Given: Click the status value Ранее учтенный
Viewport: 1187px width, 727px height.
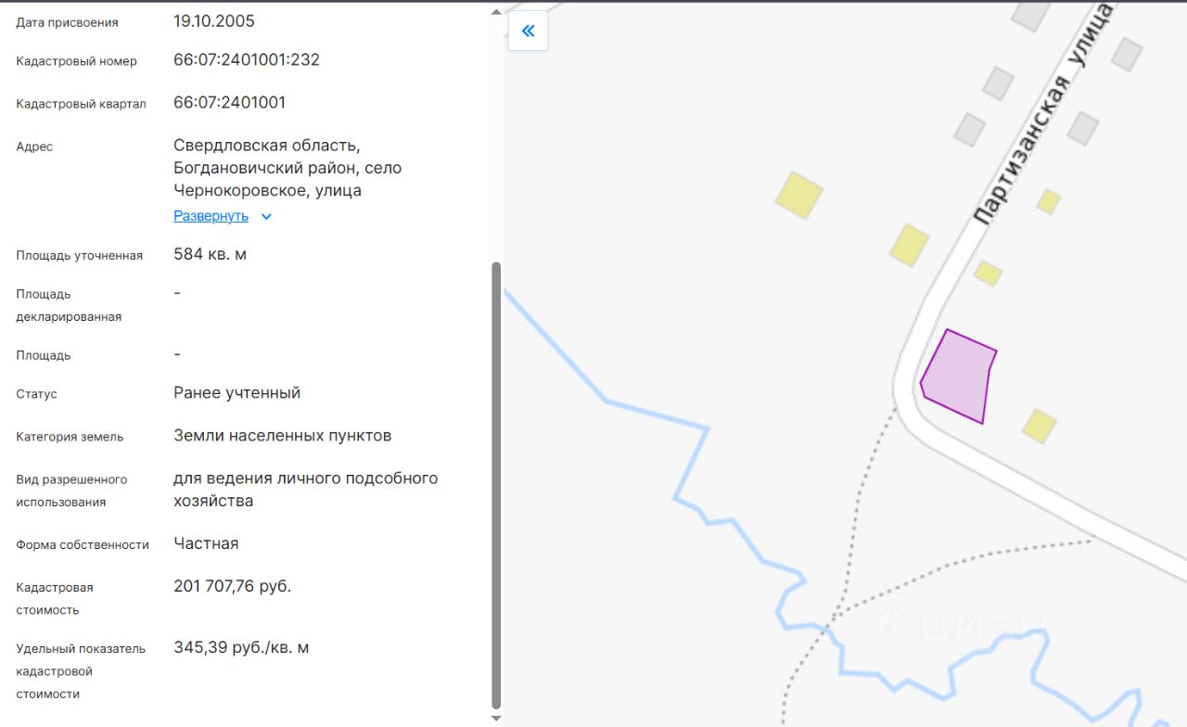Looking at the screenshot, I should point(237,393).
